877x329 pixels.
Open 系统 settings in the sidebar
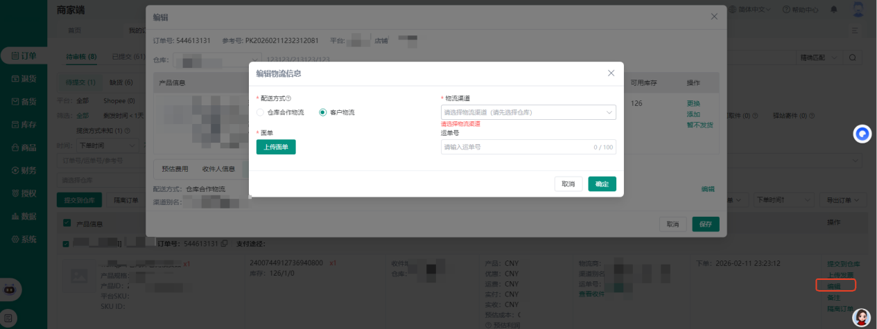tap(24, 239)
